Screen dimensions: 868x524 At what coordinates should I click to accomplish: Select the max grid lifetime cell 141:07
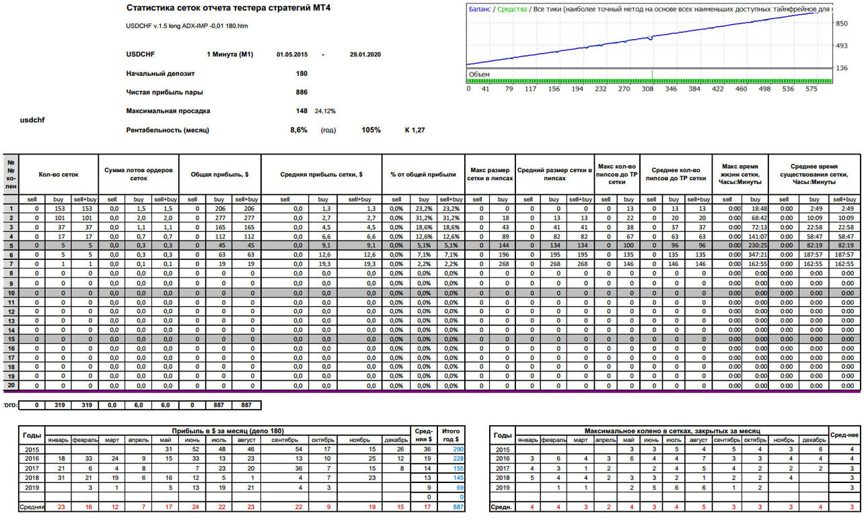tap(756, 236)
